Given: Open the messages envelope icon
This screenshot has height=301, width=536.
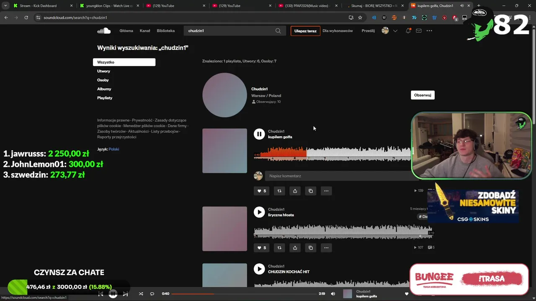Looking at the screenshot, I should pyautogui.click(x=418, y=31).
